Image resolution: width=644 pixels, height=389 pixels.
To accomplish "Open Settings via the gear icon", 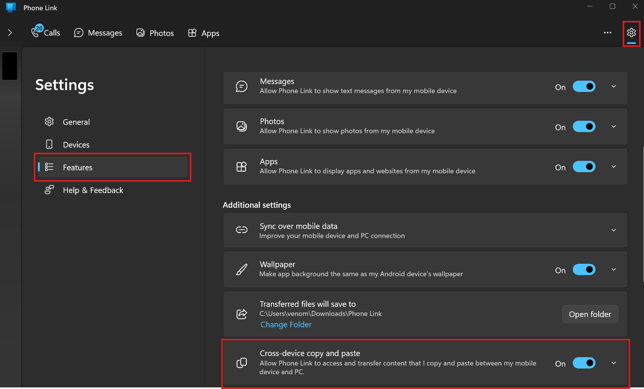I will (631, 33).
